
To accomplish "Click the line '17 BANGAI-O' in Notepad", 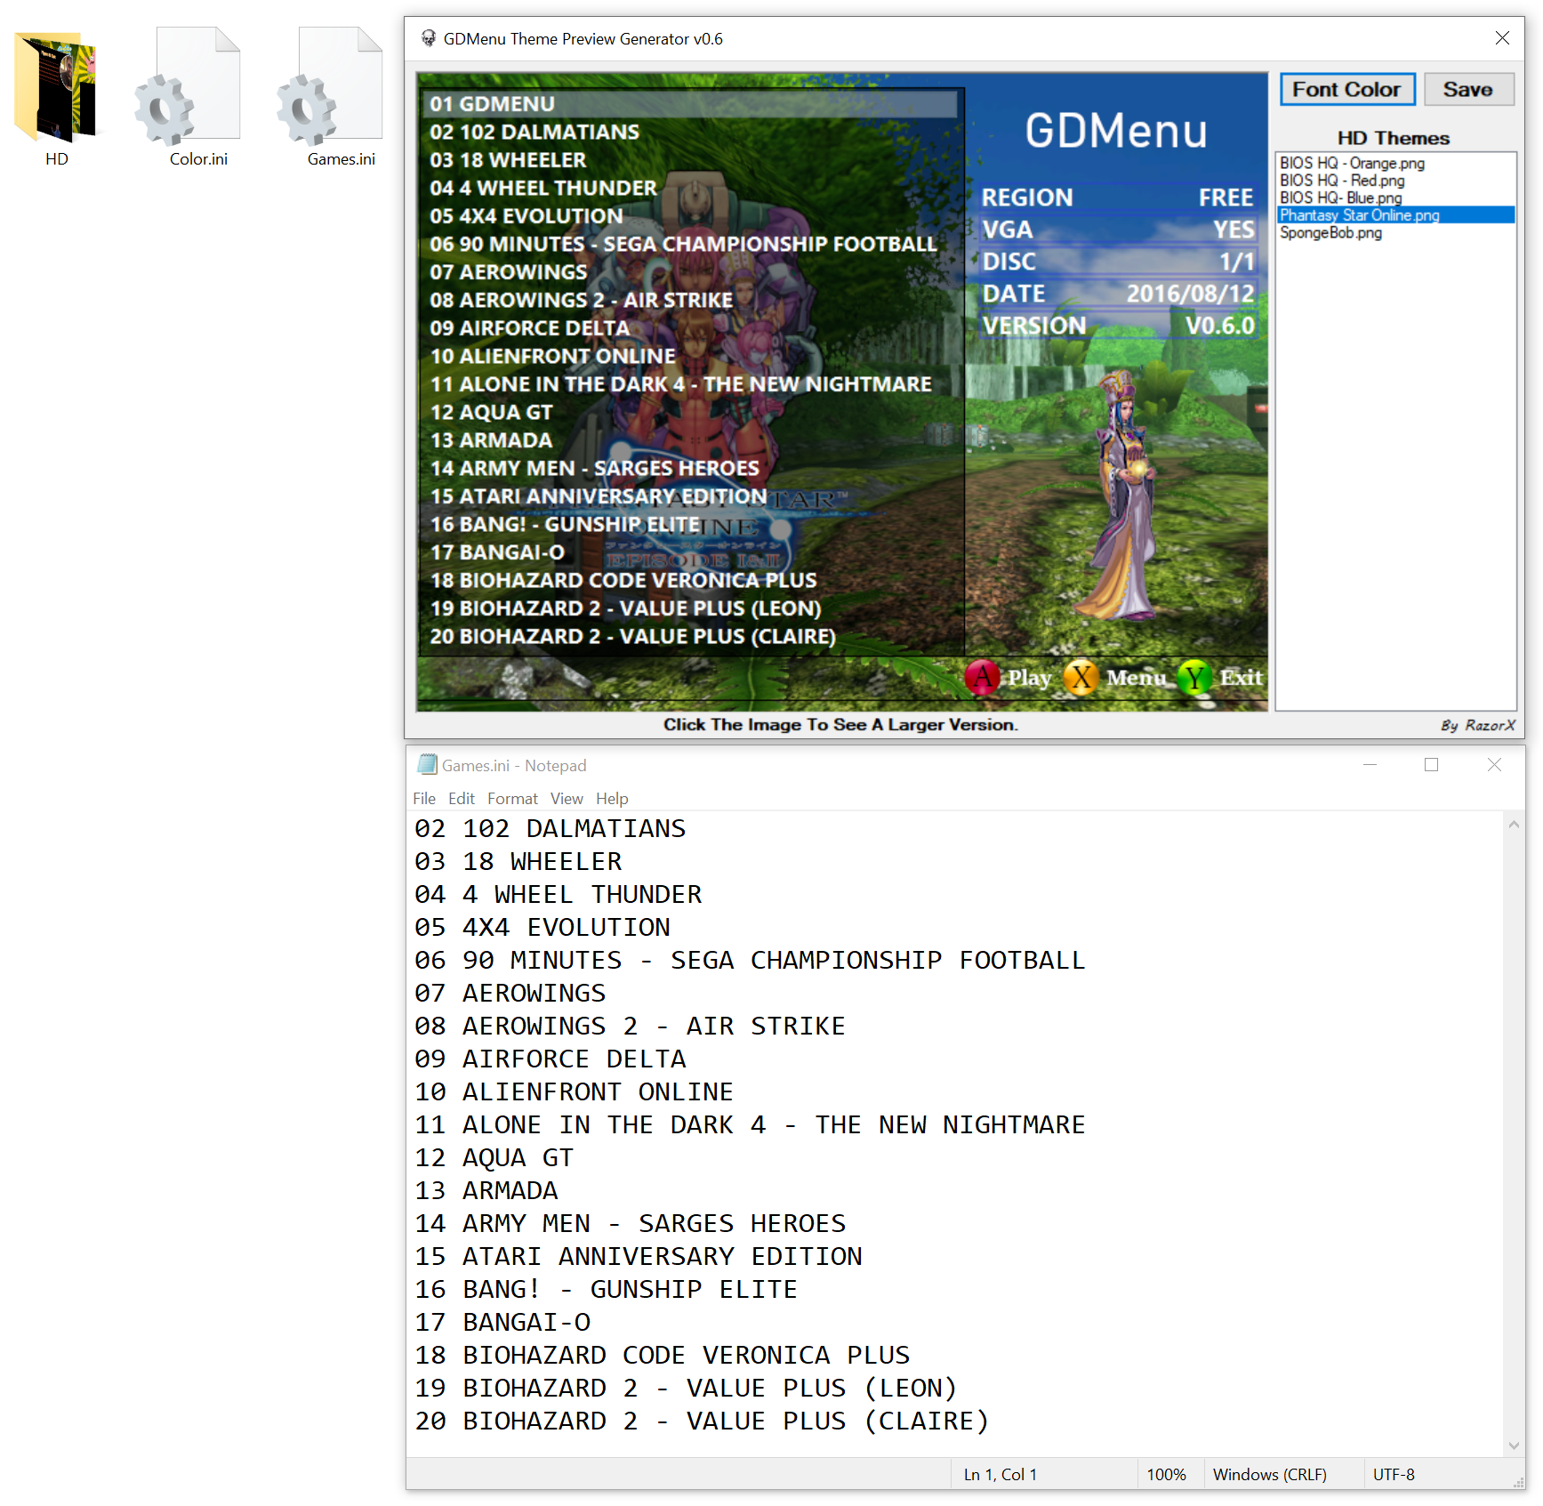I will (x=502, y=1322).
